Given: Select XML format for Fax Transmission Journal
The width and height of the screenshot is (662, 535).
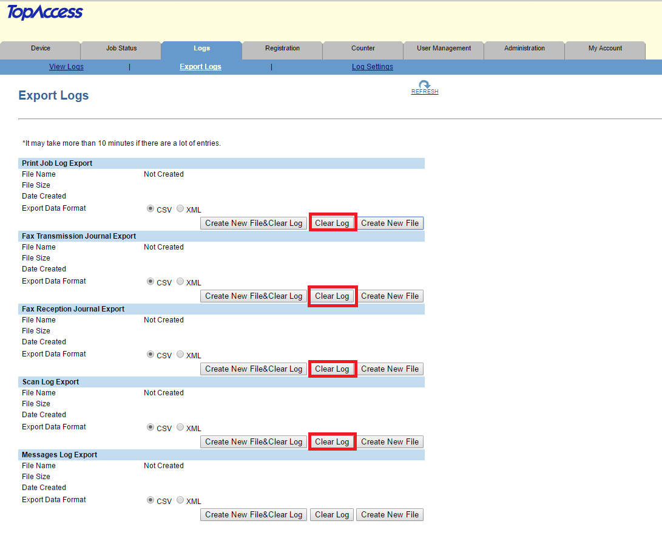Looking at the screenshot, I should (180, 282).
